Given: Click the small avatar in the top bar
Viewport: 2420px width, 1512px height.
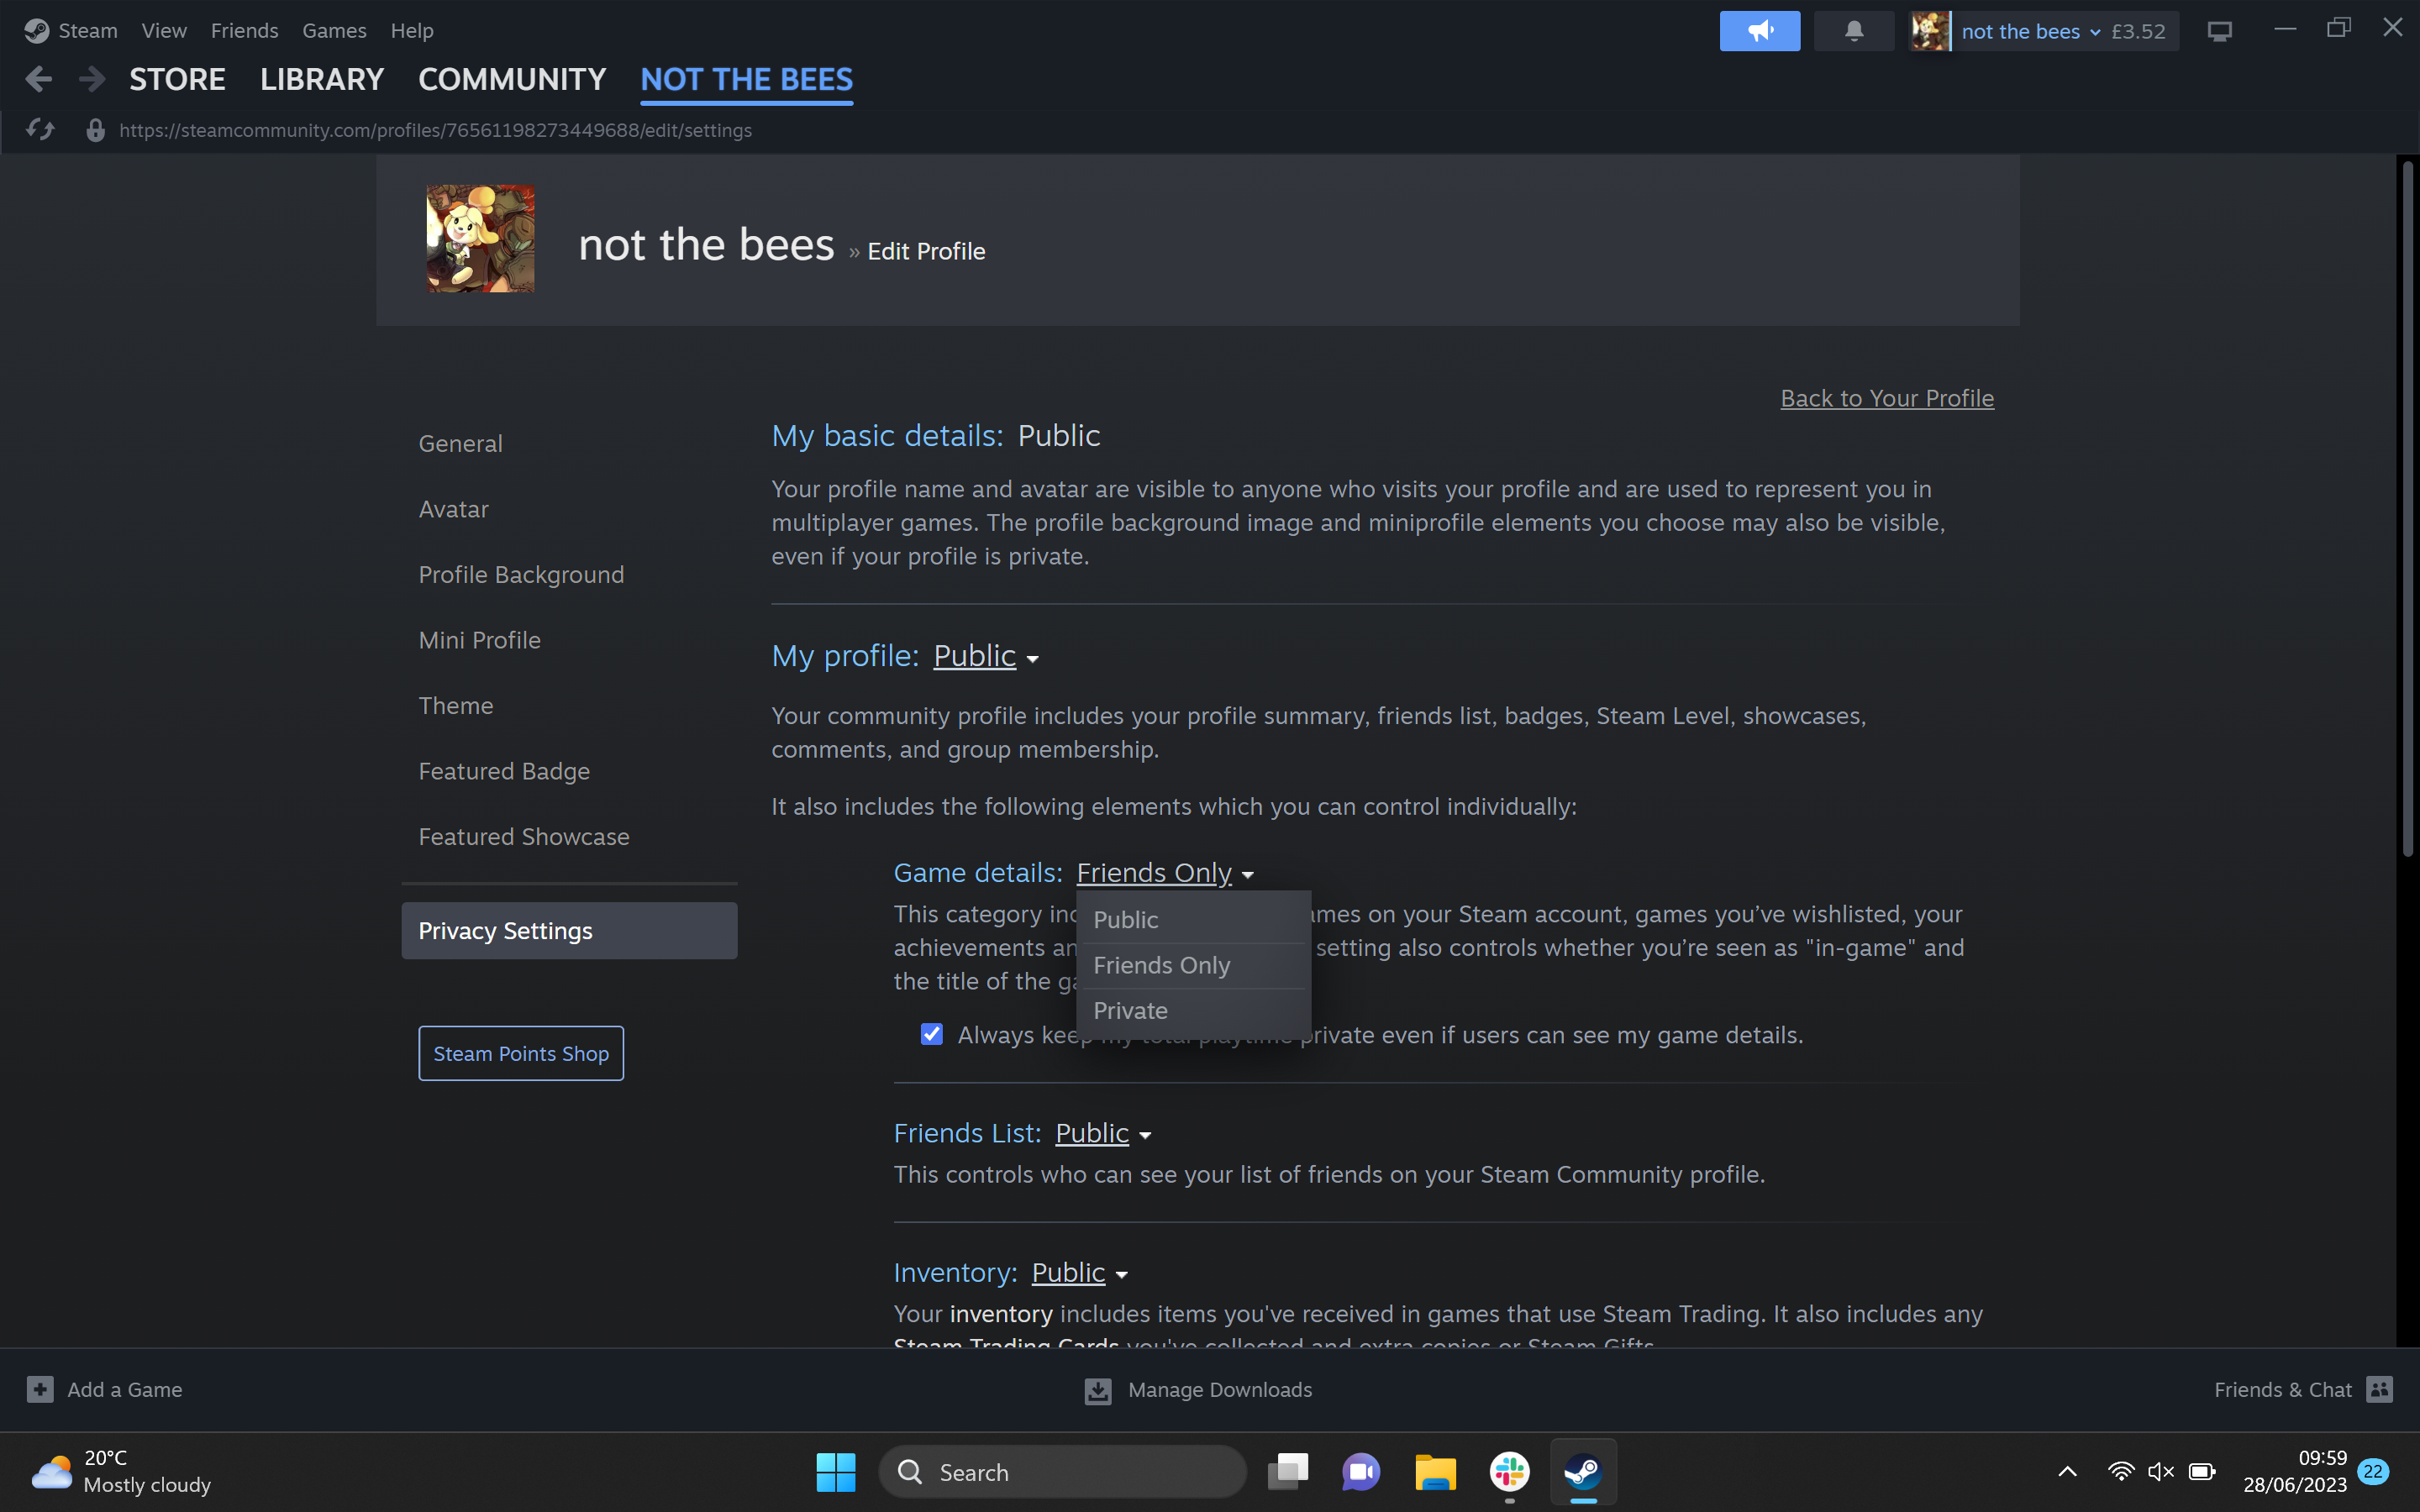Looking at the screenshot, I should pyautogui.click(x=1929, y=31).
